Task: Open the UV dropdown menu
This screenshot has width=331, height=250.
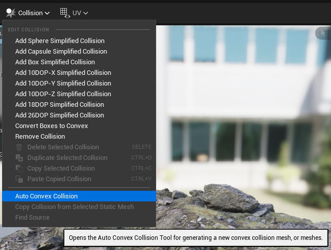Action: coord(74,13)
